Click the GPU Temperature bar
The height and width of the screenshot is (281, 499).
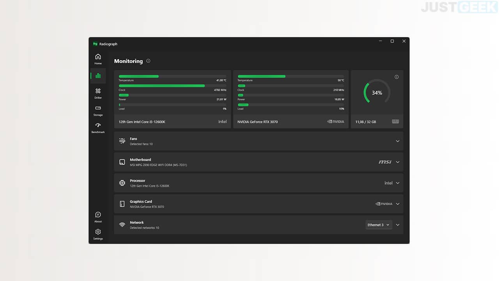(291, 76)
